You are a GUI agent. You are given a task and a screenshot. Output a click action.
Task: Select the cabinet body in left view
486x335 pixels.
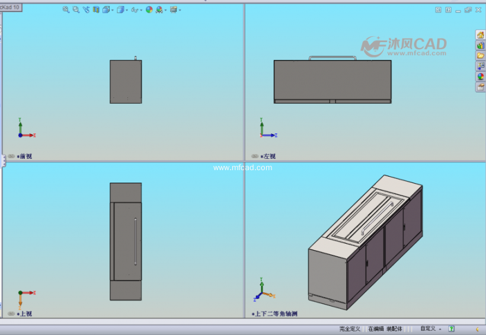tap(332, 80)
